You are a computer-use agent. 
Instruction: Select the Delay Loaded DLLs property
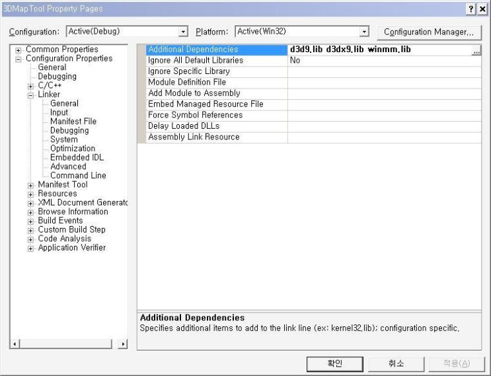click(x=184, y=126)
